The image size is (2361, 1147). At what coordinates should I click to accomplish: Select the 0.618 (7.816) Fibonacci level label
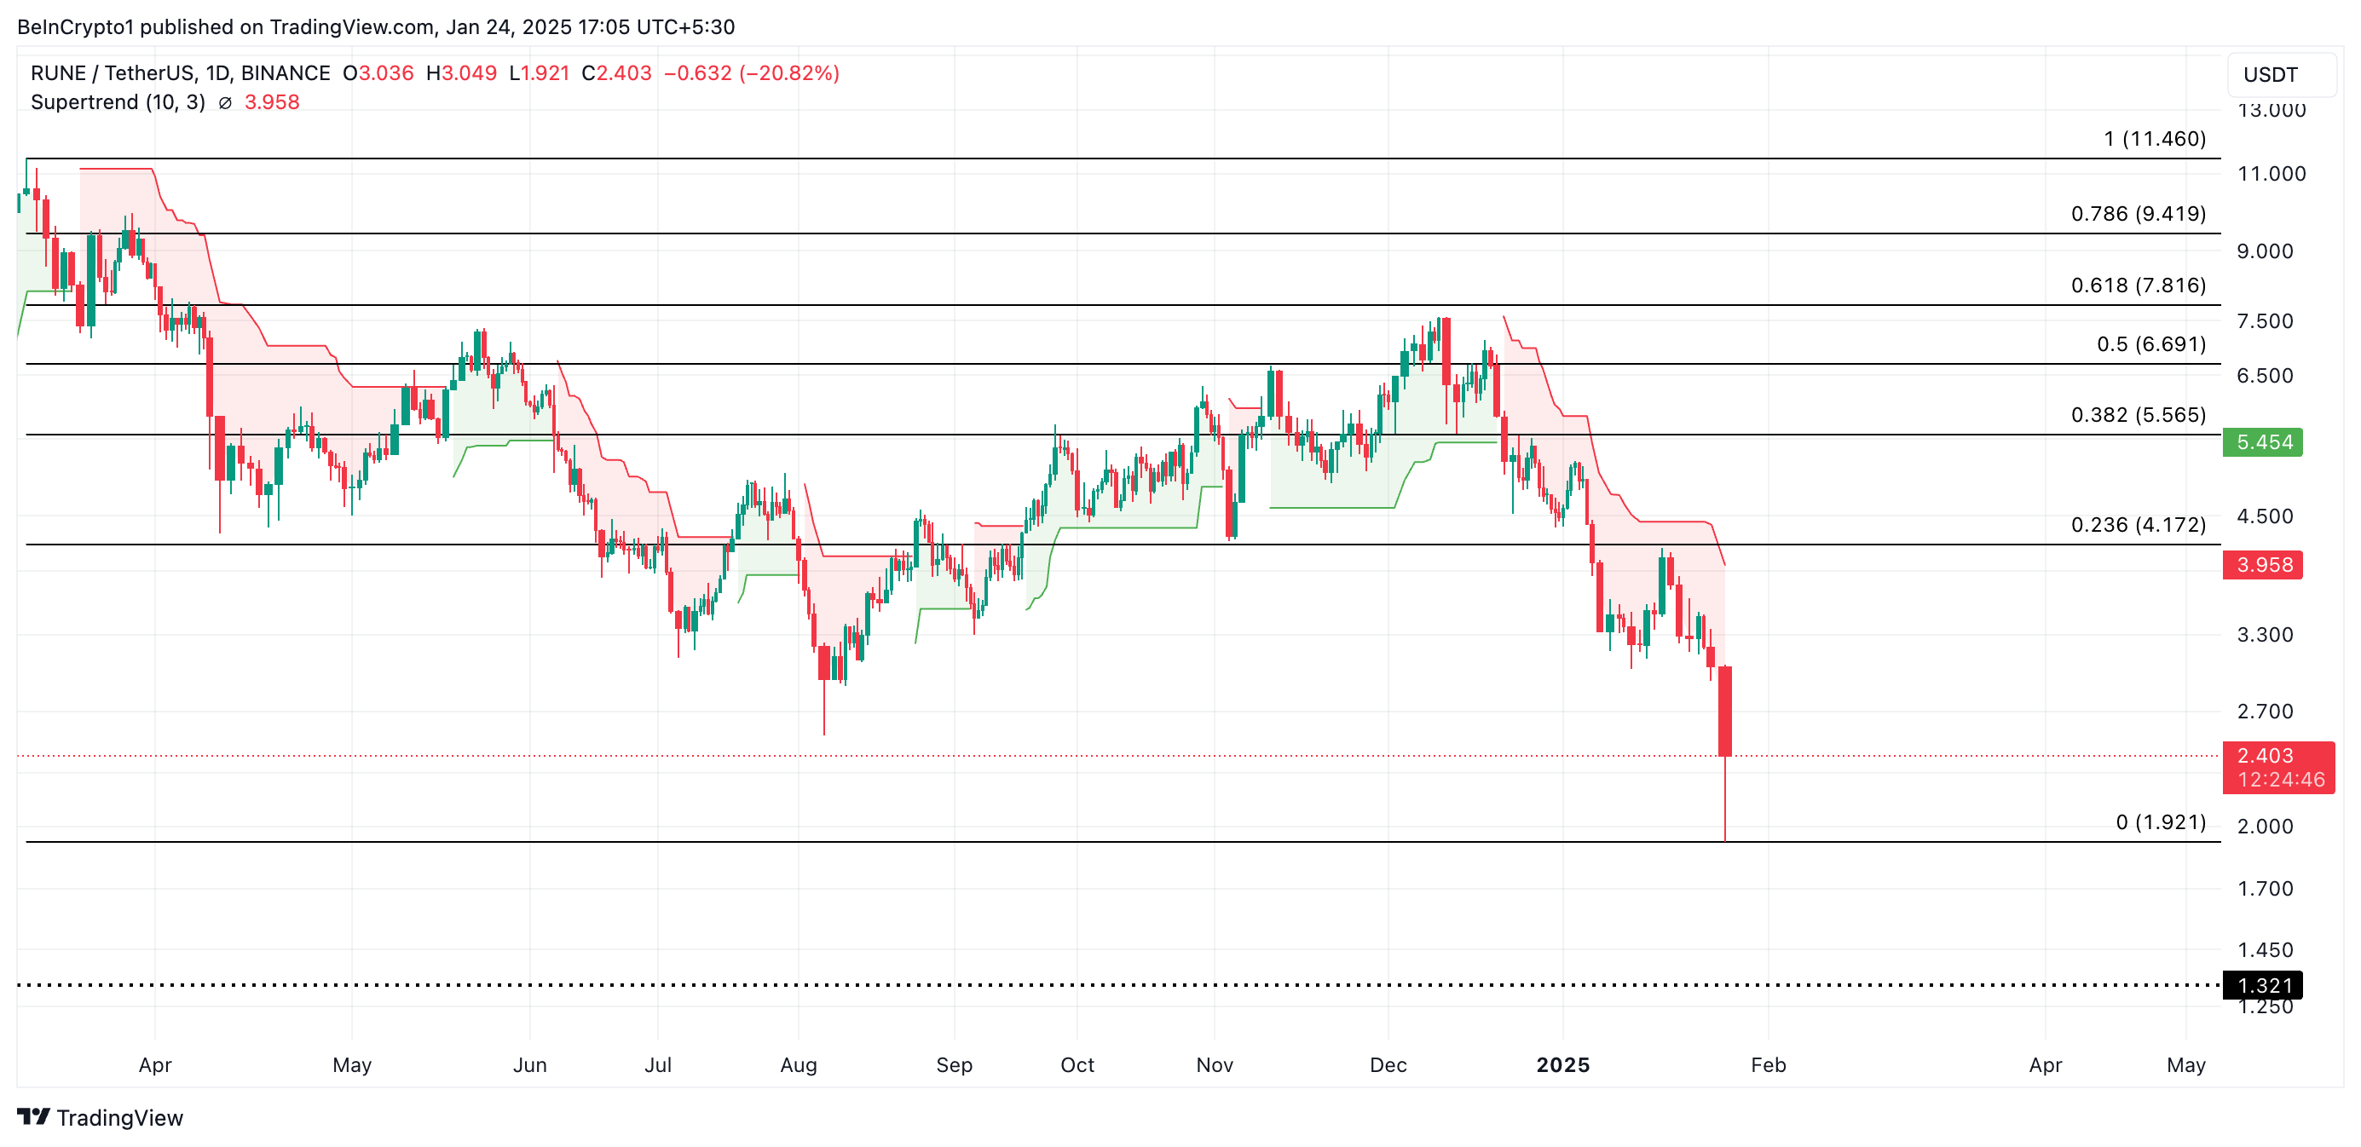[2138, 285]
